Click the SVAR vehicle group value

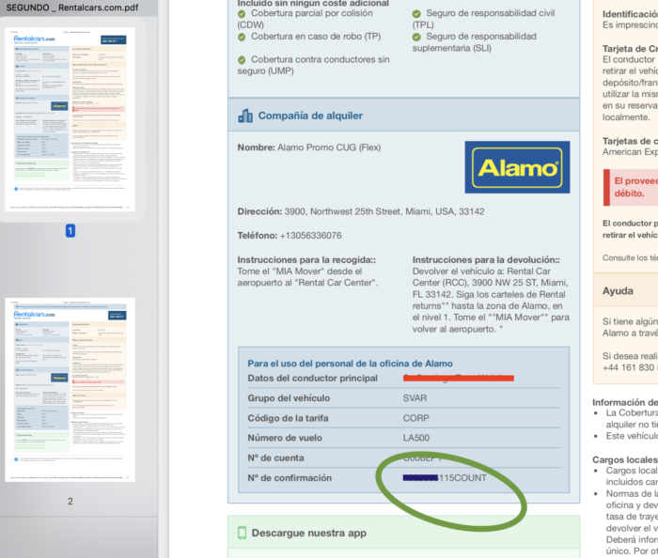415,398
